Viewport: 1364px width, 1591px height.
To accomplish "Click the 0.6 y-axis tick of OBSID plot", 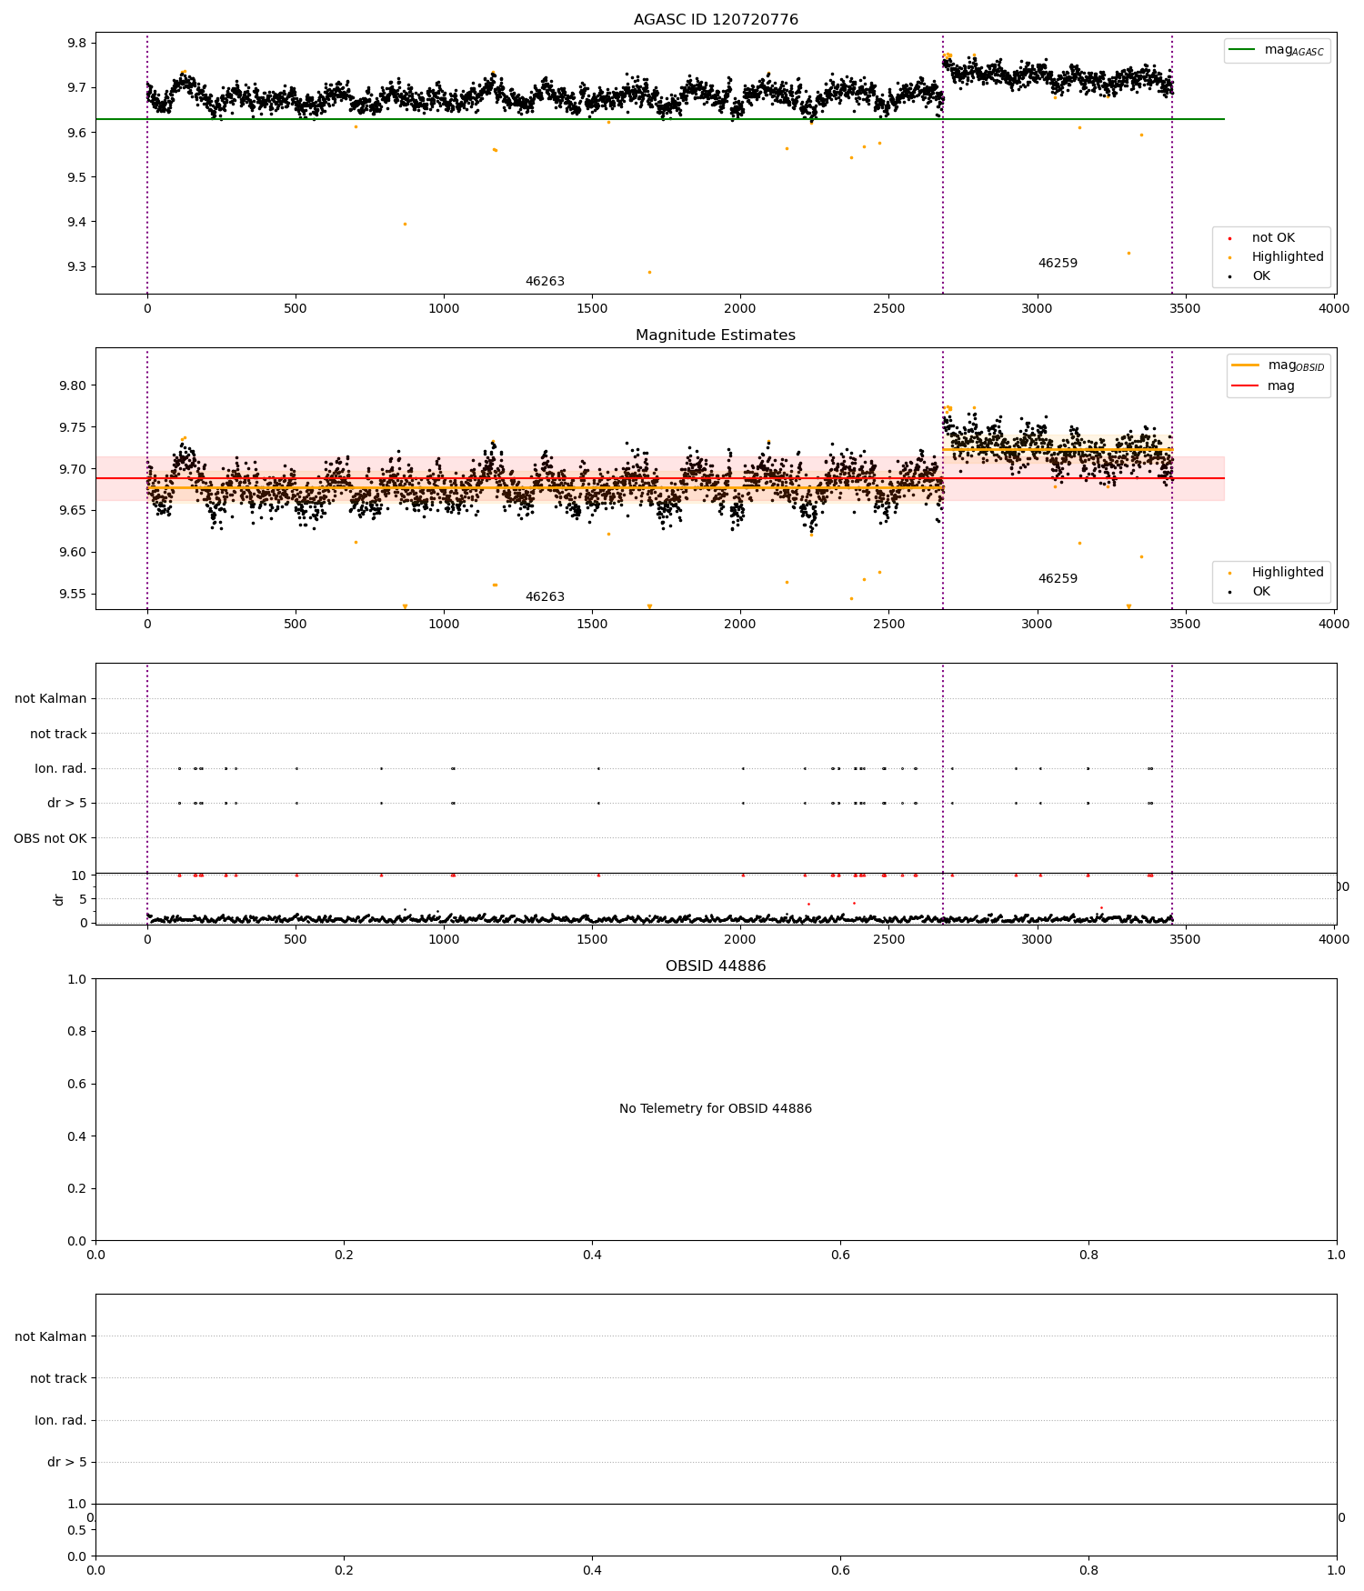I will click(76, 1084).
